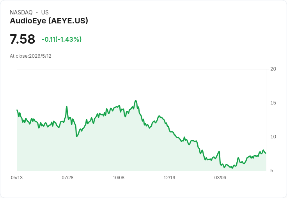The image size is (287, 198).
Task: Click the 10/08 date axis label
Action: (119, 177)
